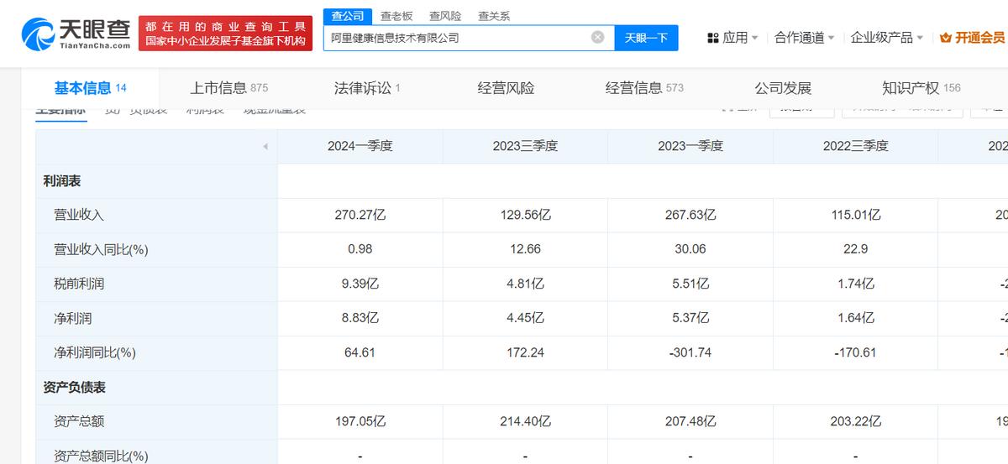This screenshot has height=464, width=1008.
Task: Switch to the 查关系 search tab
Action: pyautogui.click(x=493, y=16)
